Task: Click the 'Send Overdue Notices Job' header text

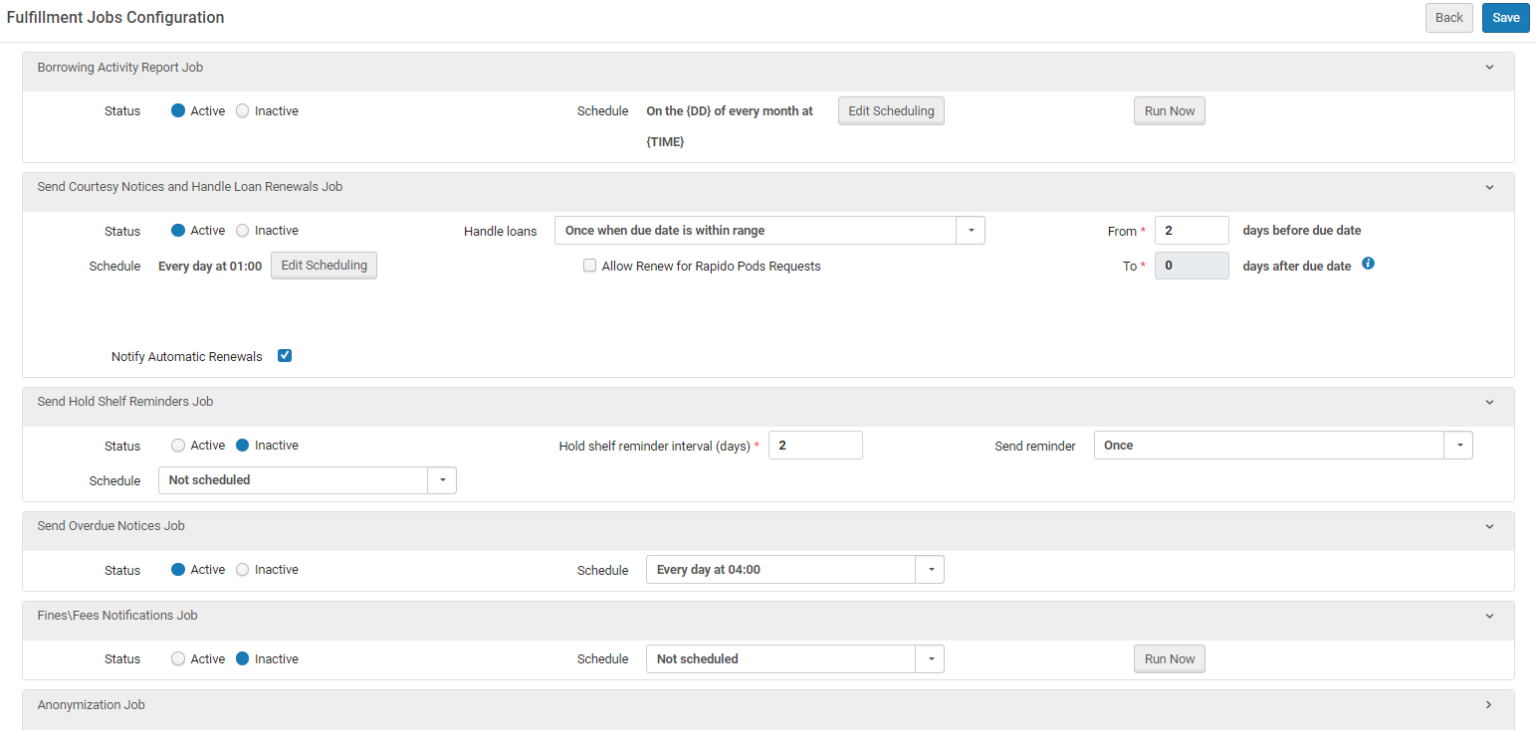Action: (x=111, y=526)
